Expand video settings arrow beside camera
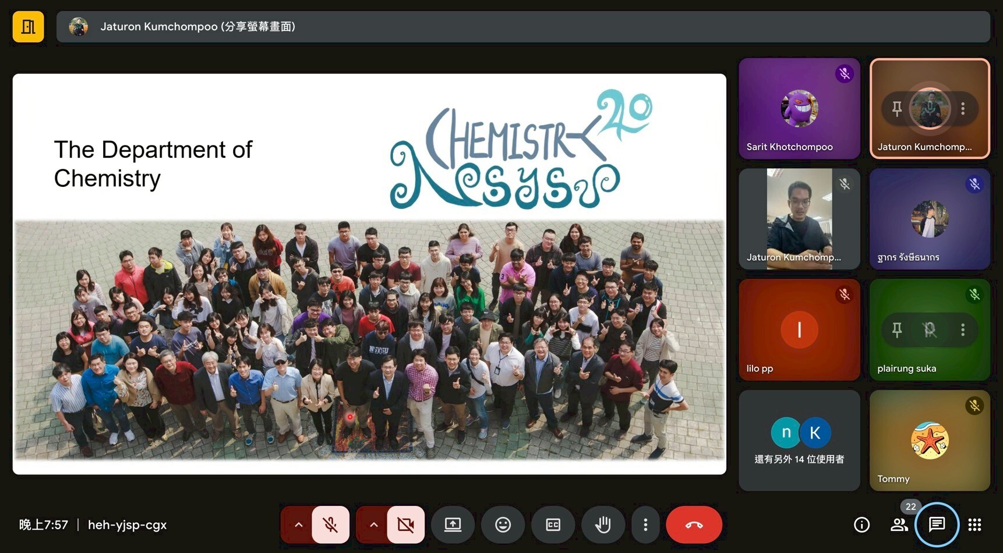The height and width of the screenshot is (553, 1003). (373, 524)
